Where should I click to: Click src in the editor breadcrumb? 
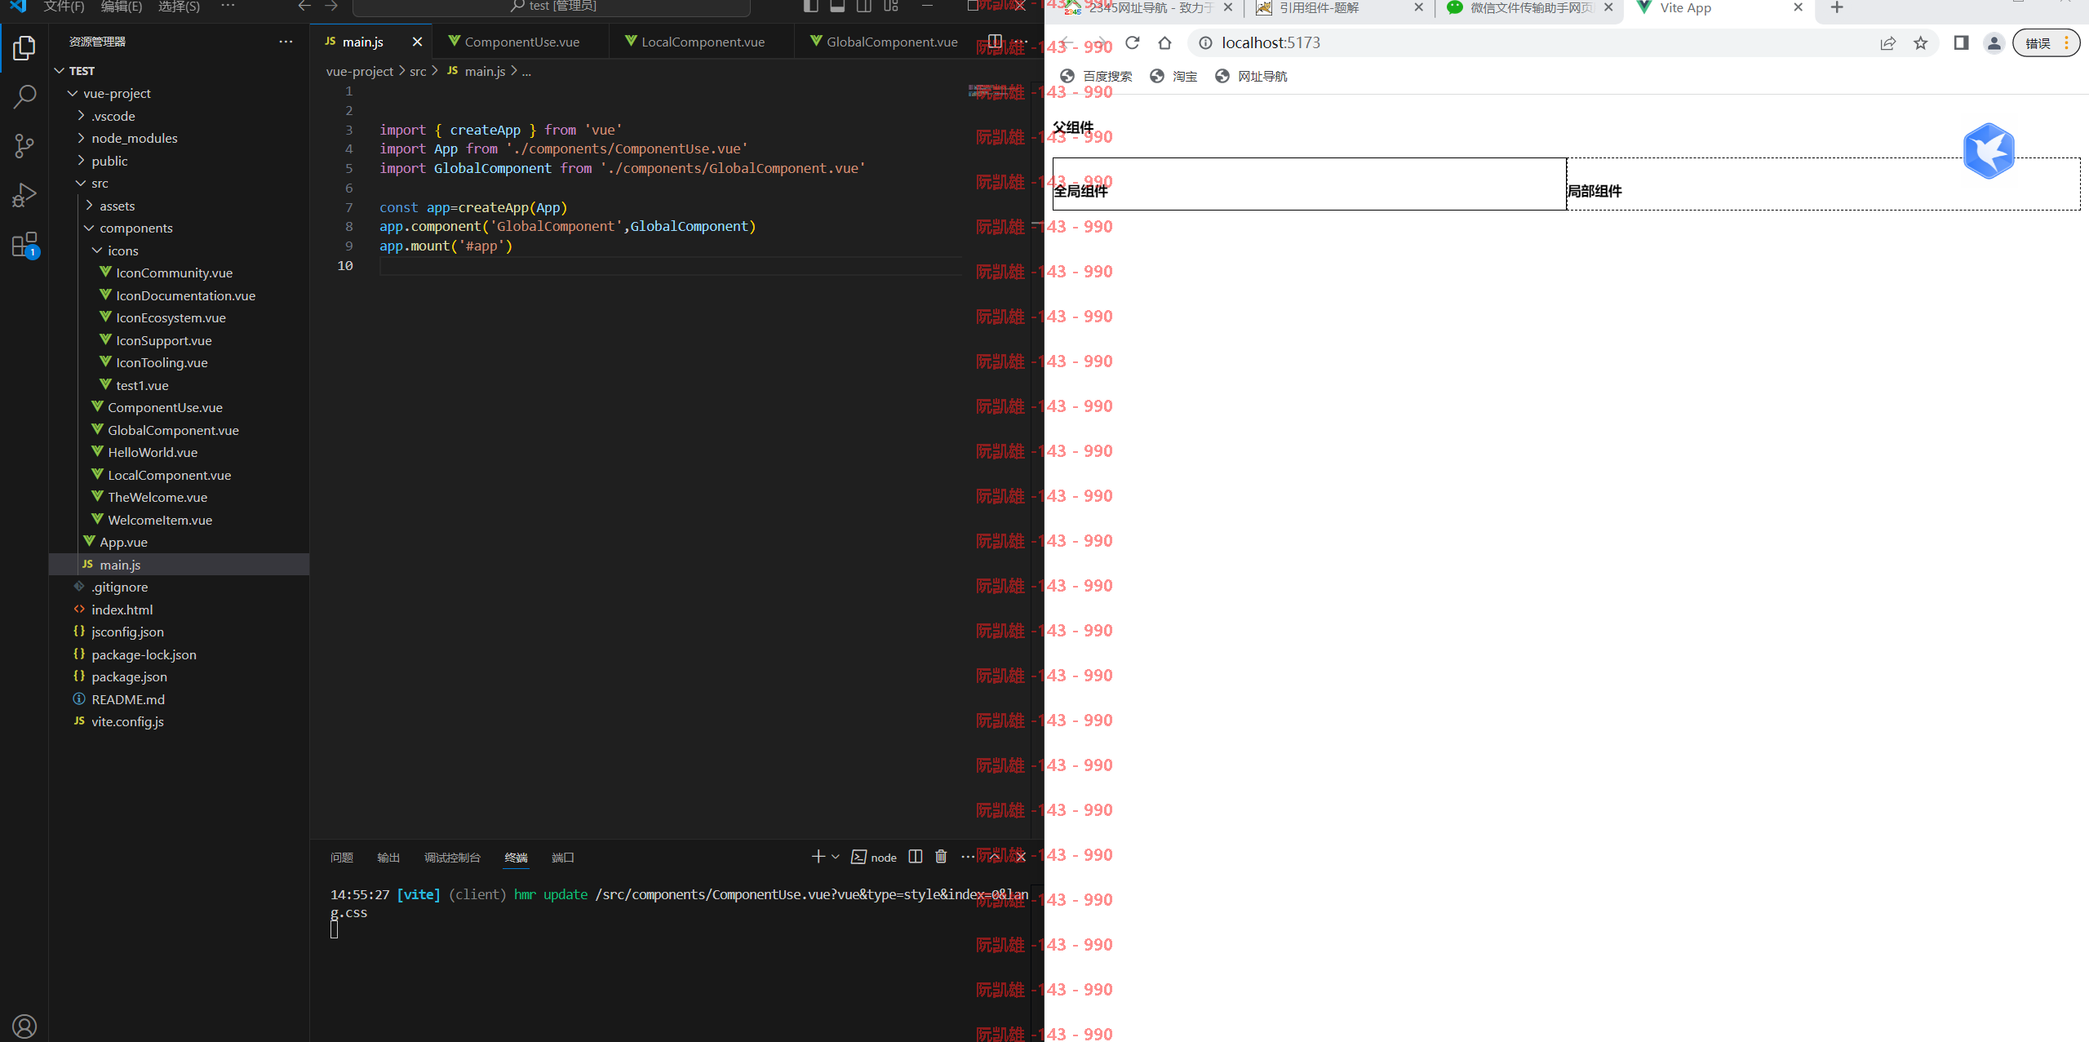[x=418, y=72]
